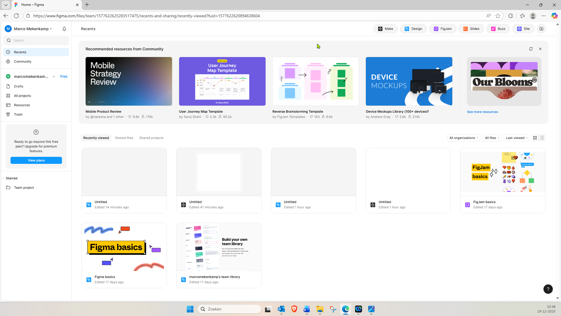561x316 pixels.
Task: Open the FigJam basics file card
Action: click(503, 181)
